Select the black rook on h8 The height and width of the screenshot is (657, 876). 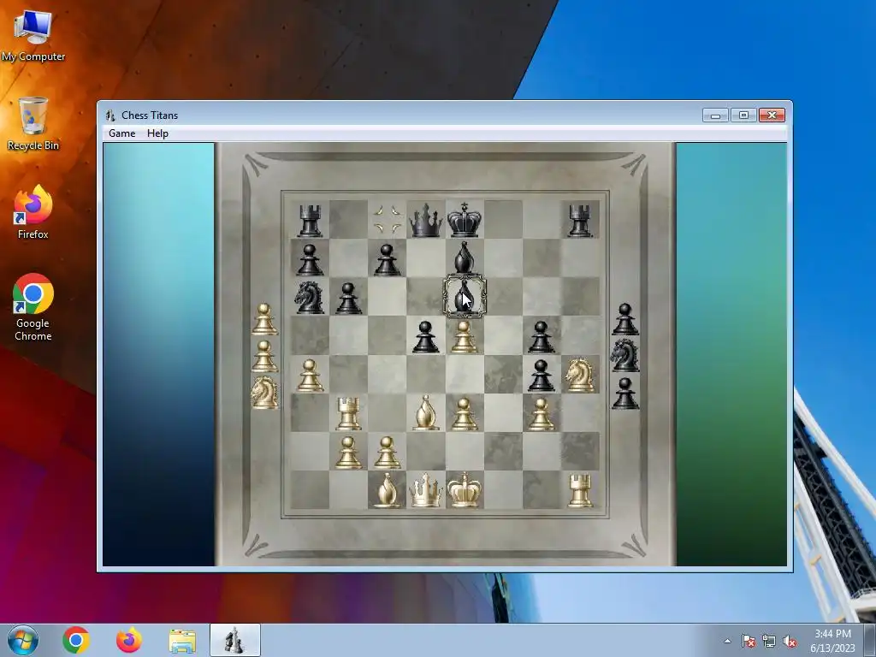[x=580, y=220]
